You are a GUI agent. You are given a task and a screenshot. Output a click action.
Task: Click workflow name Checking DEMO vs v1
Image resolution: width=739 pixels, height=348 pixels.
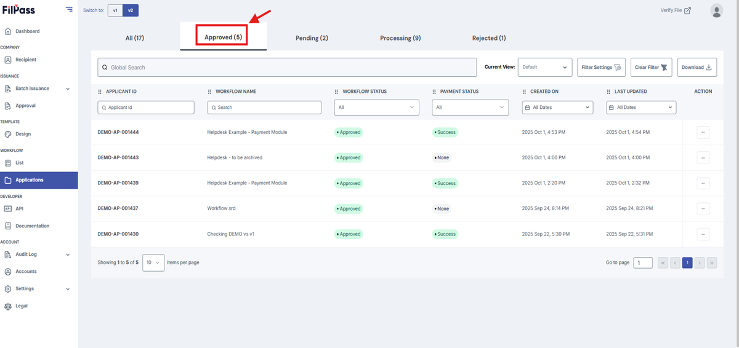(x=231, y=234)
